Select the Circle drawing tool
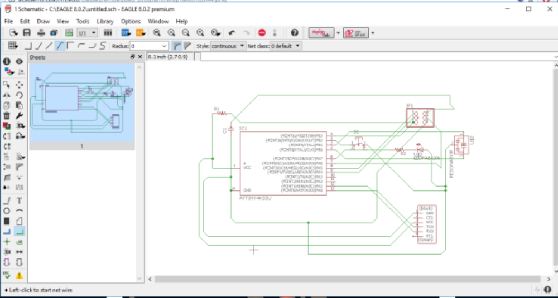The height and width of the screenshot is (298, 558). coord(7,211)
